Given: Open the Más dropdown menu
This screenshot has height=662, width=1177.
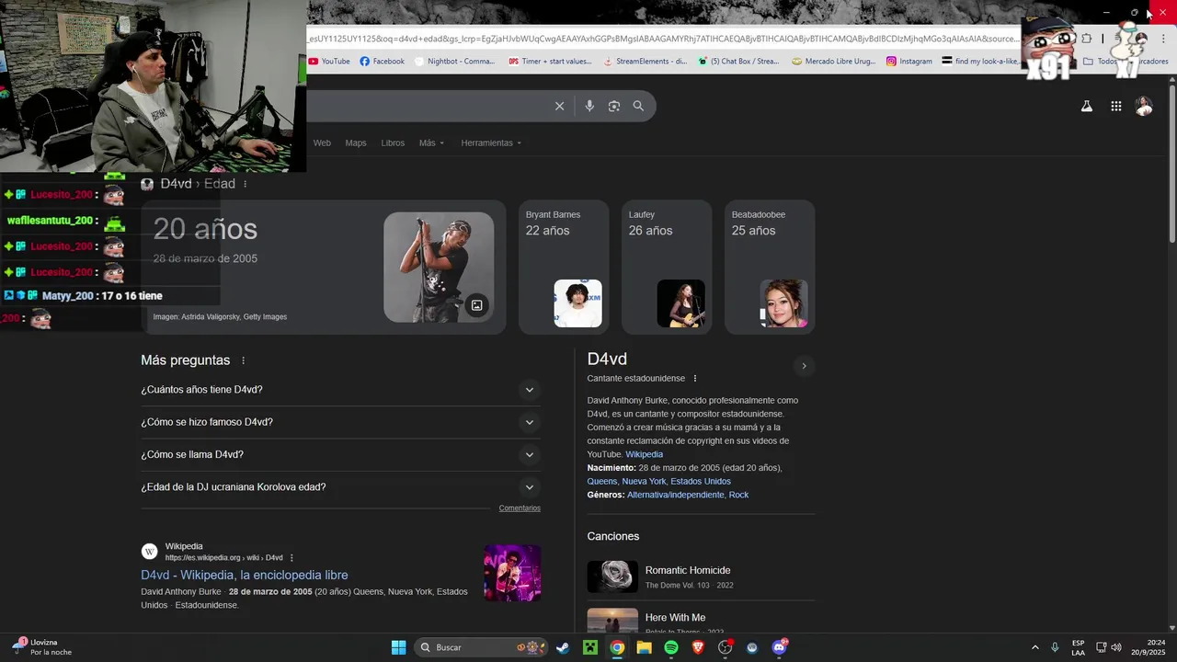Looking at the screenshot, I should click(x=431, y=143).
